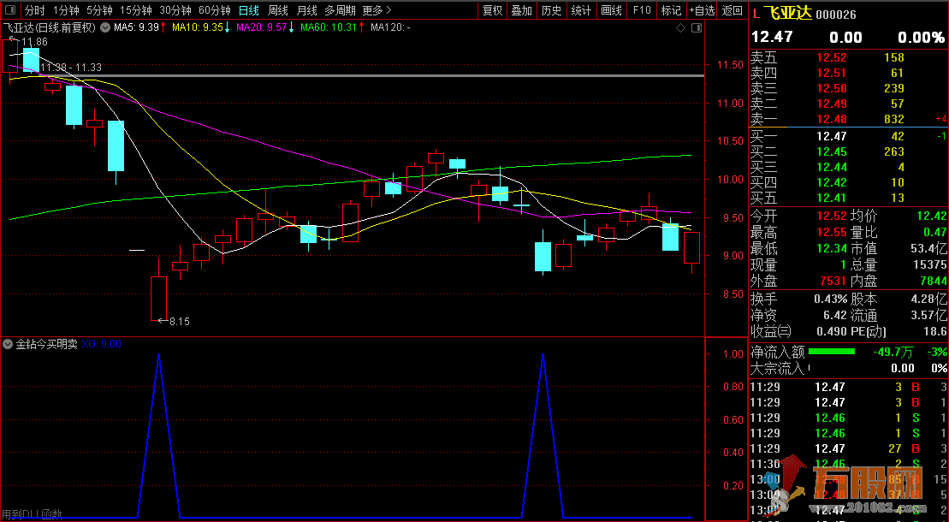Viewport: 949px width, 522px height.
Task: Open the 多周期 multi-period view
Action: 340,10
